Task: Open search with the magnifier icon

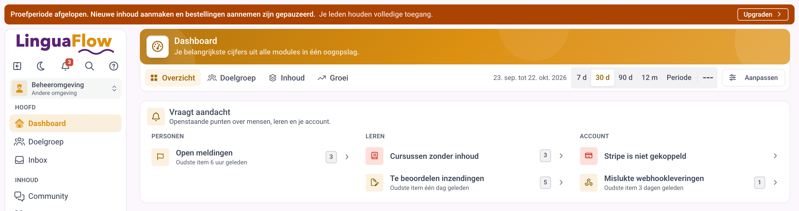Action: [89, 66]
